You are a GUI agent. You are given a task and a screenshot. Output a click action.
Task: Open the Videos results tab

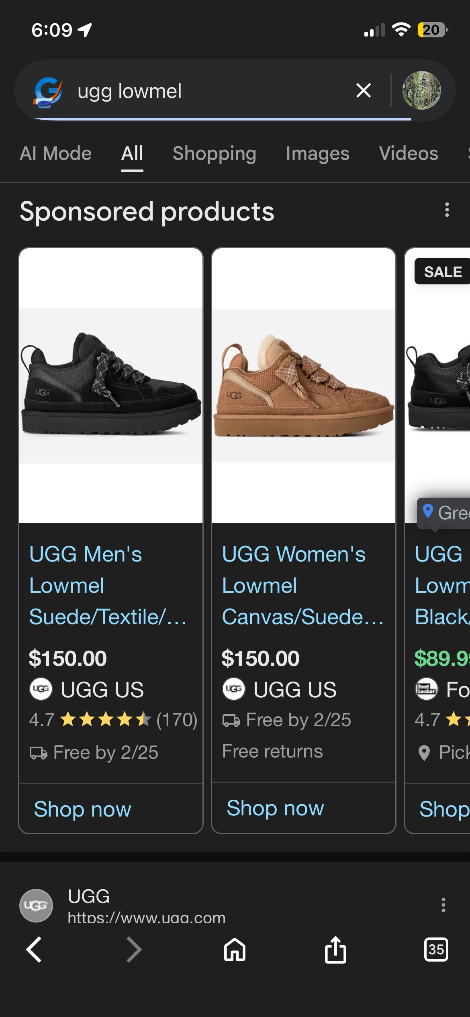(409, 153)
